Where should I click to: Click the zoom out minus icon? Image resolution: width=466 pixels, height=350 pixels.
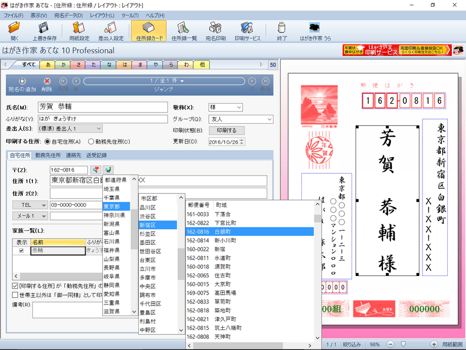[391, 344]
